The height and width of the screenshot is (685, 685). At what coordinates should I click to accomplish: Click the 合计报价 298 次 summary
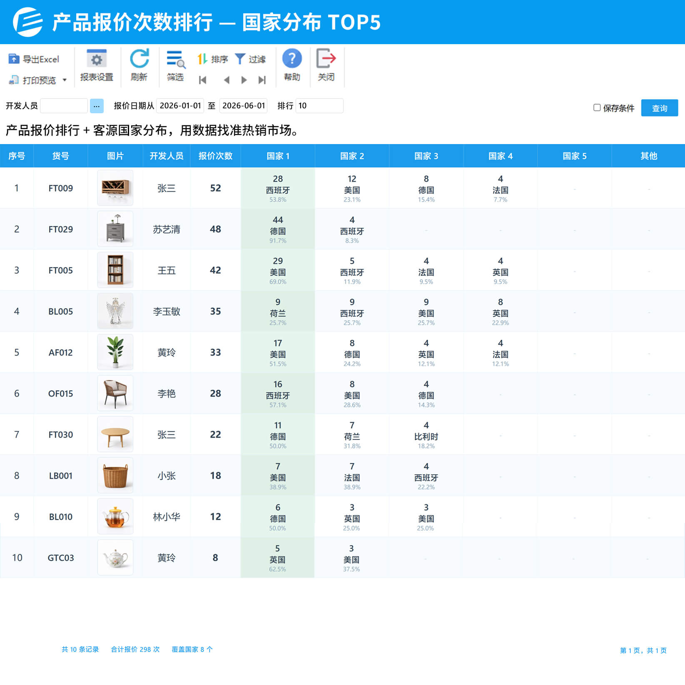(x=135, y=649)
